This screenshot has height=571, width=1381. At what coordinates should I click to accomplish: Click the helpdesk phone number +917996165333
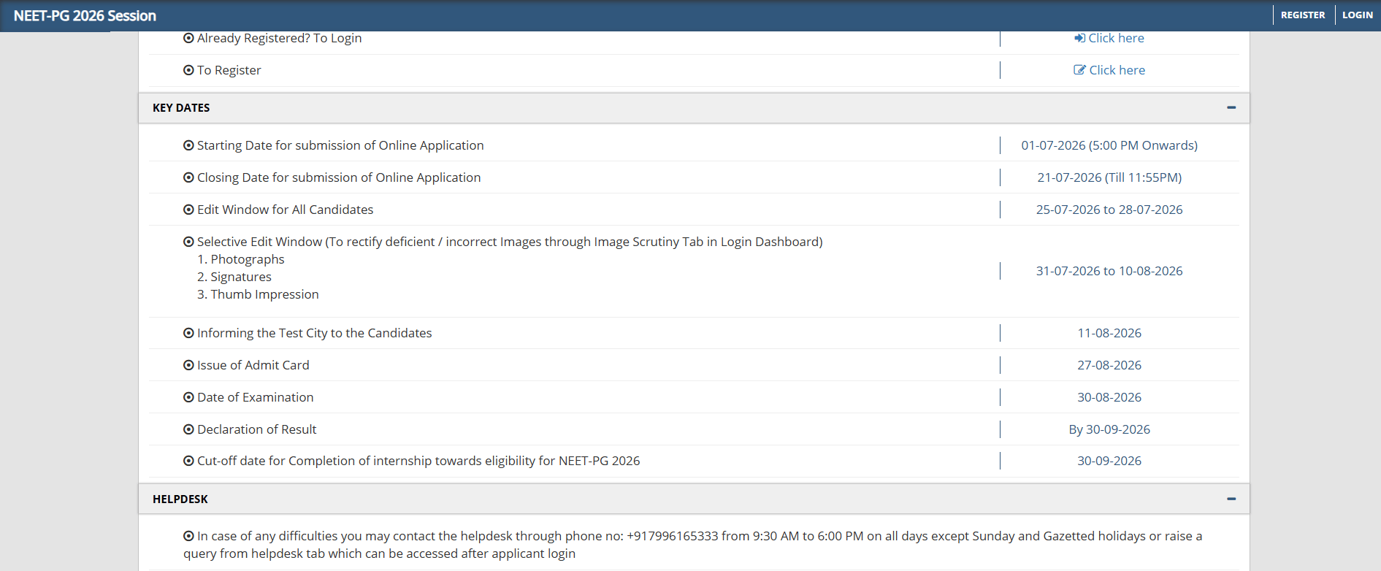pos(673,536)
